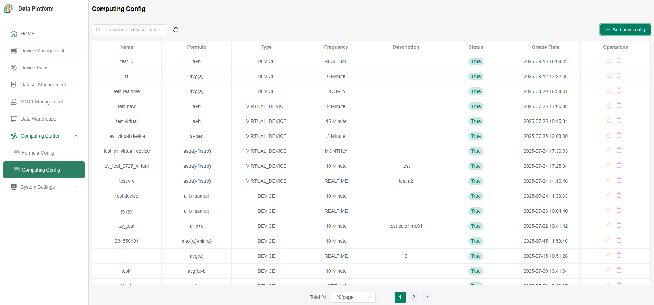Go to the HOME menu item
The image size is (654, 305).
tap(27, 34)
